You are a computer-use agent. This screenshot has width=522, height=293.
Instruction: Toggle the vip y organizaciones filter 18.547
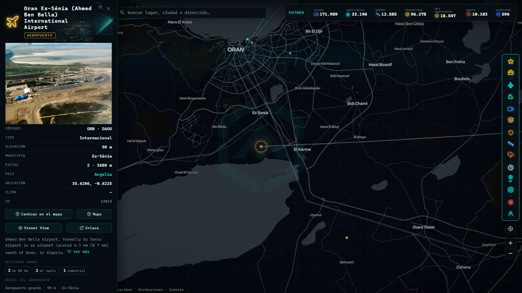(445, 13)
